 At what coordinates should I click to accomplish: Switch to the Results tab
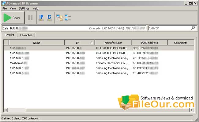click(9, 35)
